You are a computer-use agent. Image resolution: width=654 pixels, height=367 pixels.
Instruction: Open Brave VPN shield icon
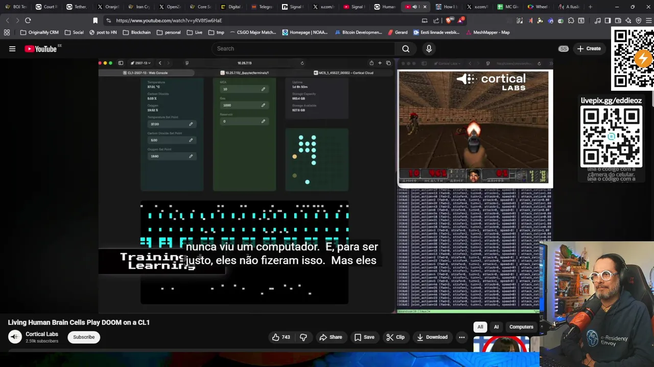[638, 20]
